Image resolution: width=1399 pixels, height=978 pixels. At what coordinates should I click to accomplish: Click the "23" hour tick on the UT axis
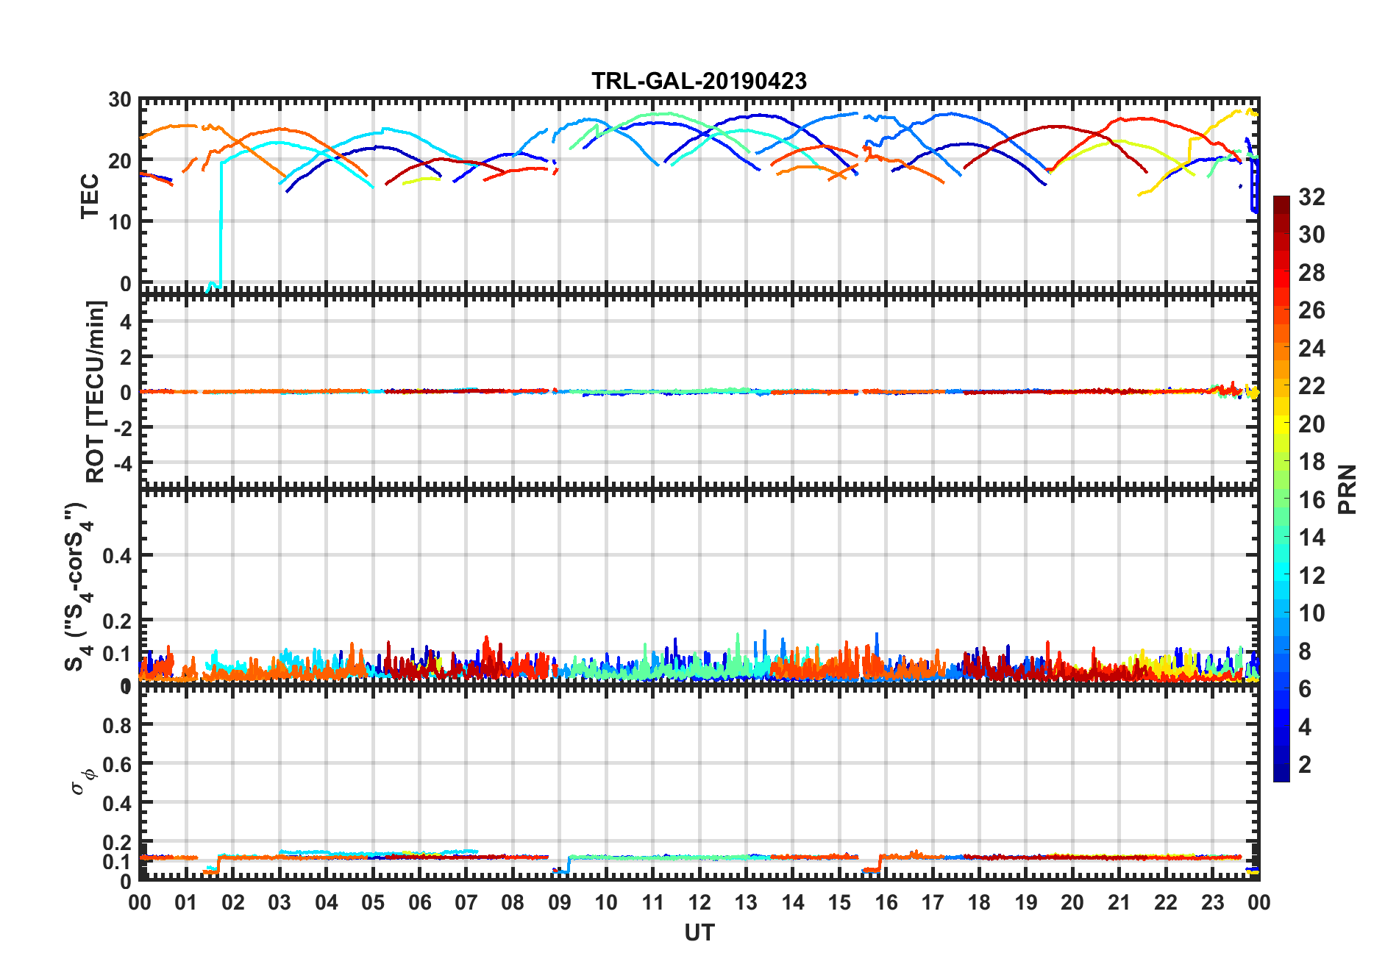(x=1212, y=902)
